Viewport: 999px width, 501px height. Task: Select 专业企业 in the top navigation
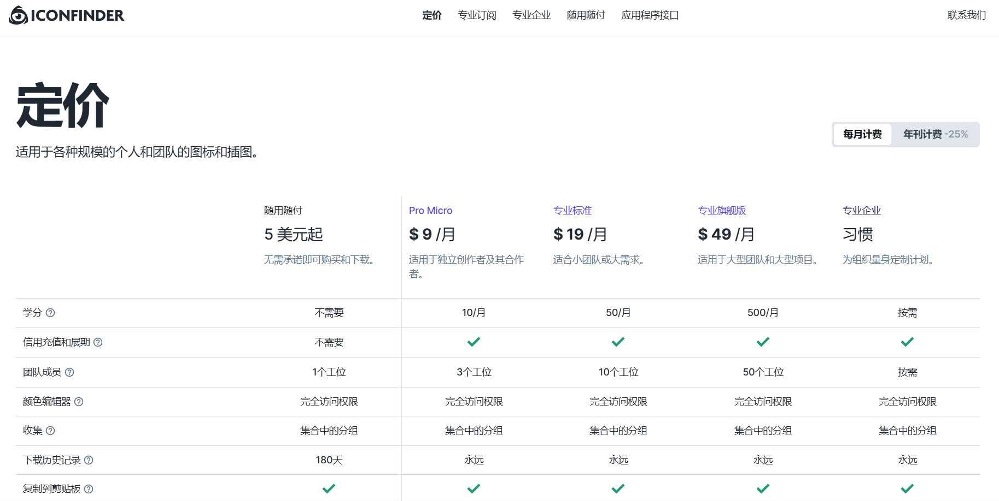pyautogui.click(x=531, y=15)
